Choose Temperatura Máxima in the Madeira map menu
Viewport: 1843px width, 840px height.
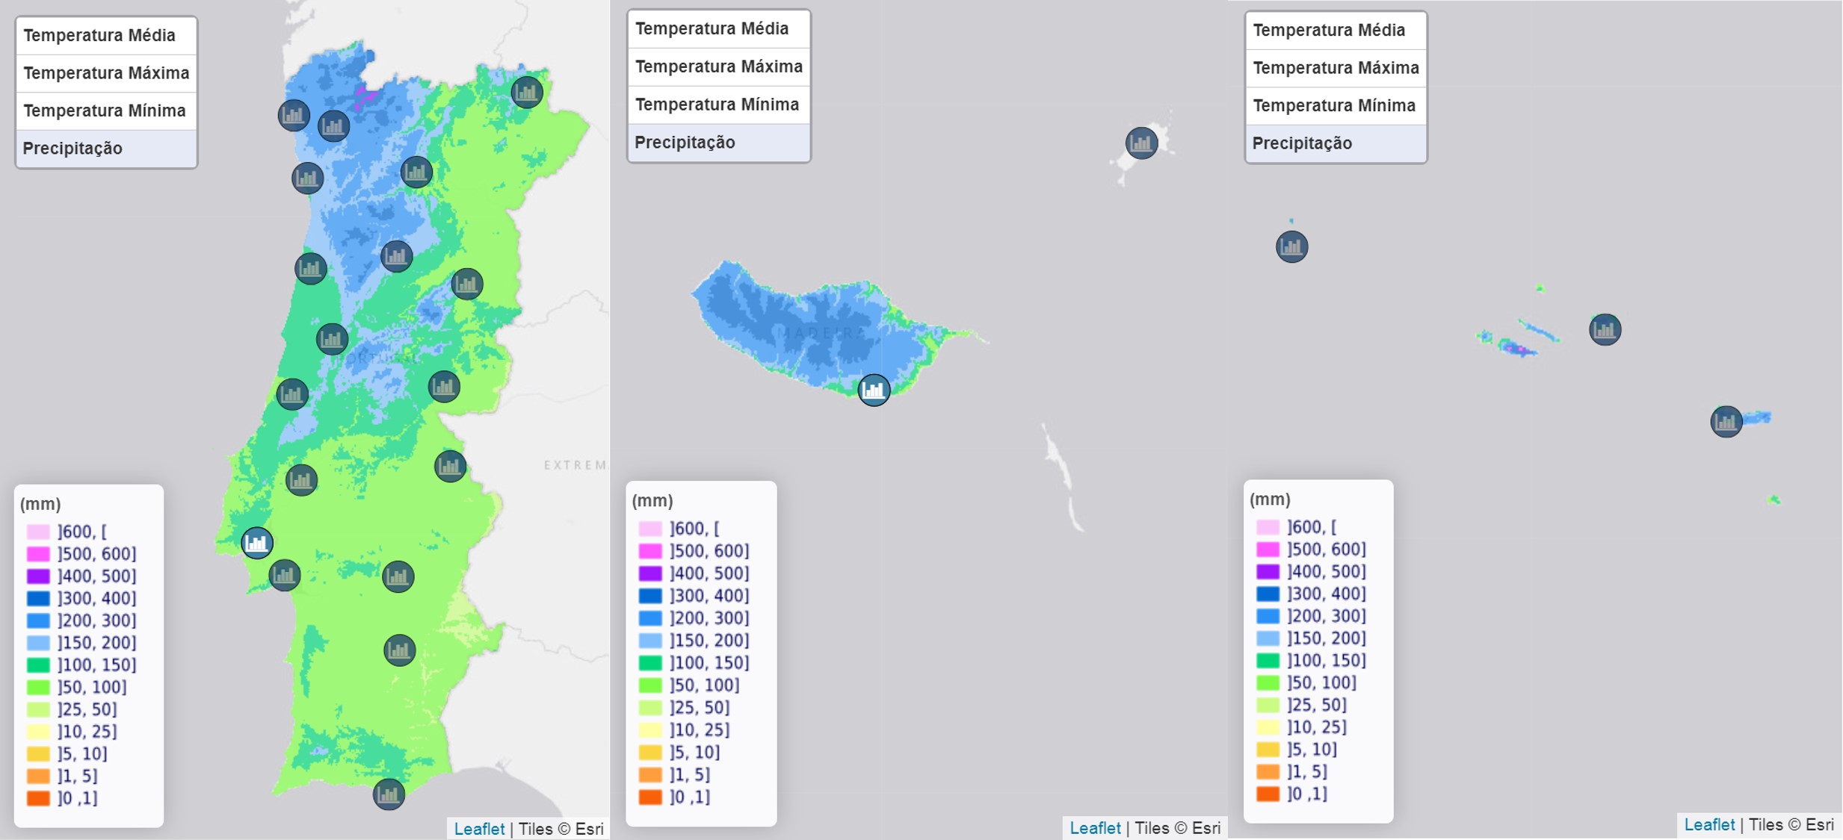[718, 66]
